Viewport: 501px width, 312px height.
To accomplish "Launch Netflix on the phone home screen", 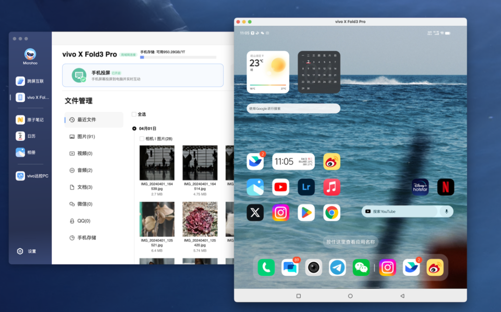I will coord(446,187).
